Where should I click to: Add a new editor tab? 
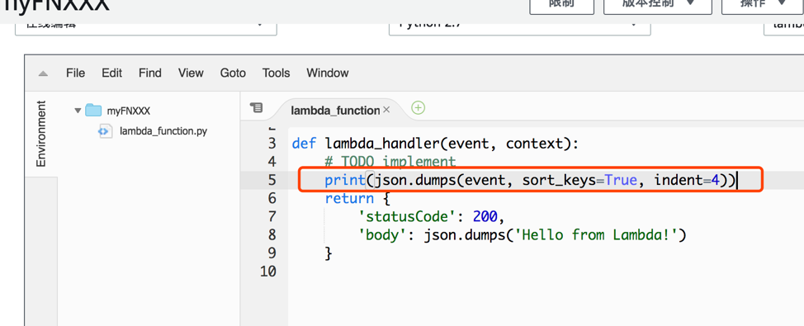point(419,107)
